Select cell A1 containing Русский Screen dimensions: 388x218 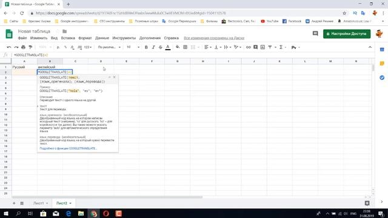point(24,67)
